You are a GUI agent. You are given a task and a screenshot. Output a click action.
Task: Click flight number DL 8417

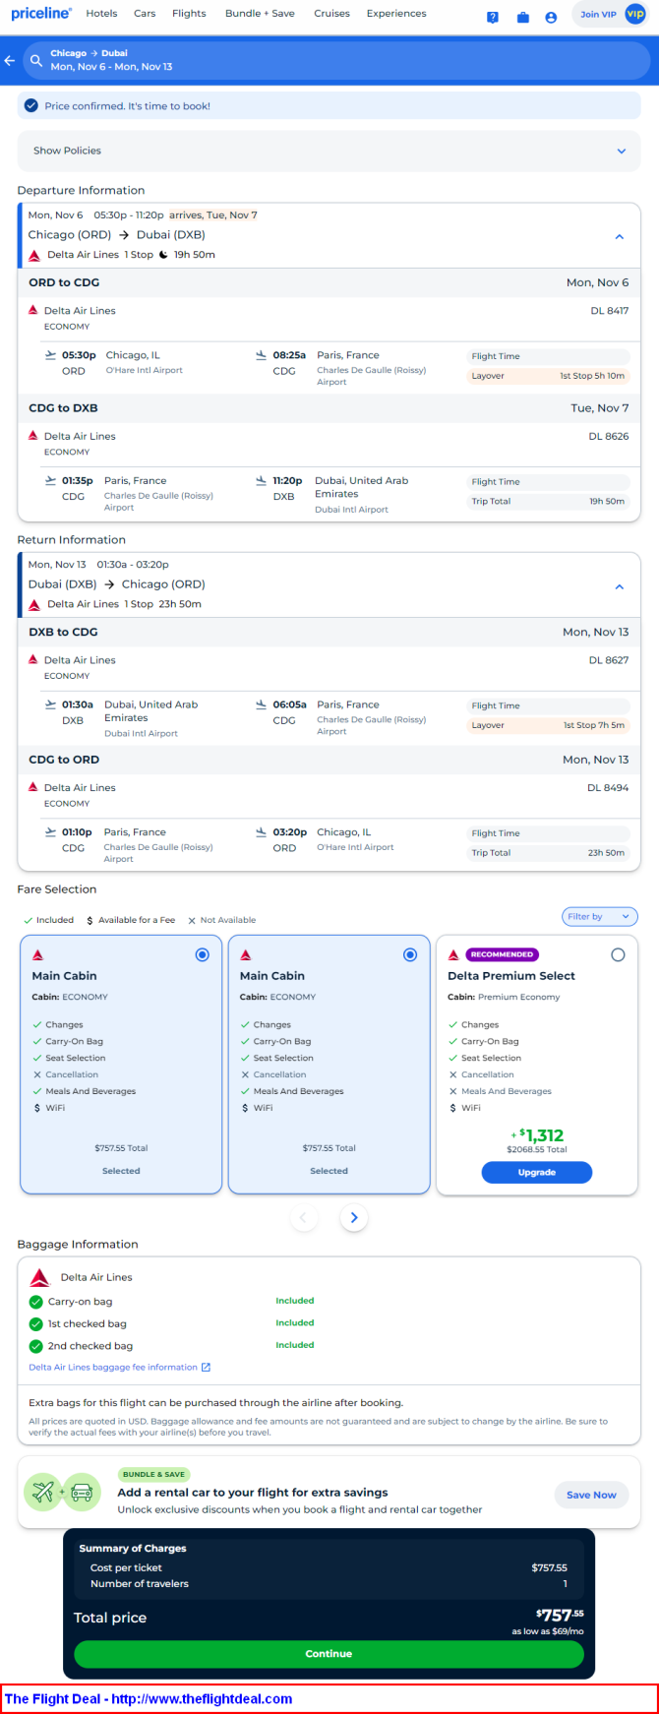(609, 310)
